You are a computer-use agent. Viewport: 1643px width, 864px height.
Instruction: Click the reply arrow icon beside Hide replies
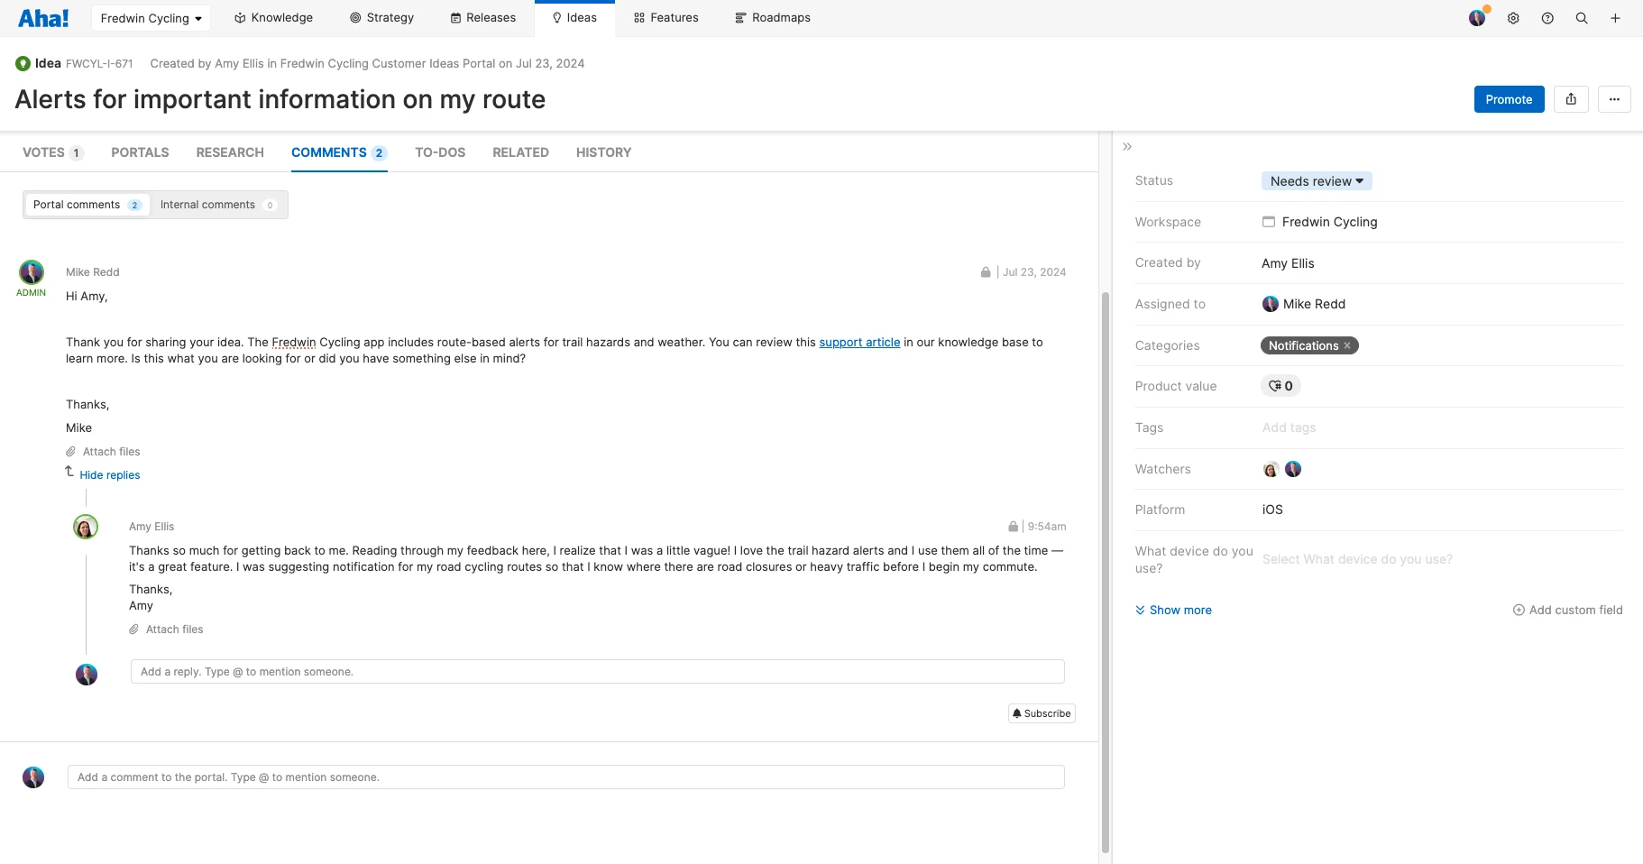click(x=69, y=472)
